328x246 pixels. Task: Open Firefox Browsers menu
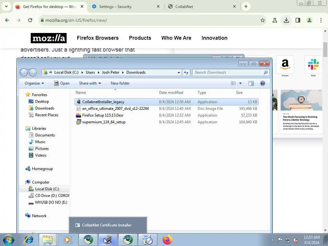click(x=98, y=38)
